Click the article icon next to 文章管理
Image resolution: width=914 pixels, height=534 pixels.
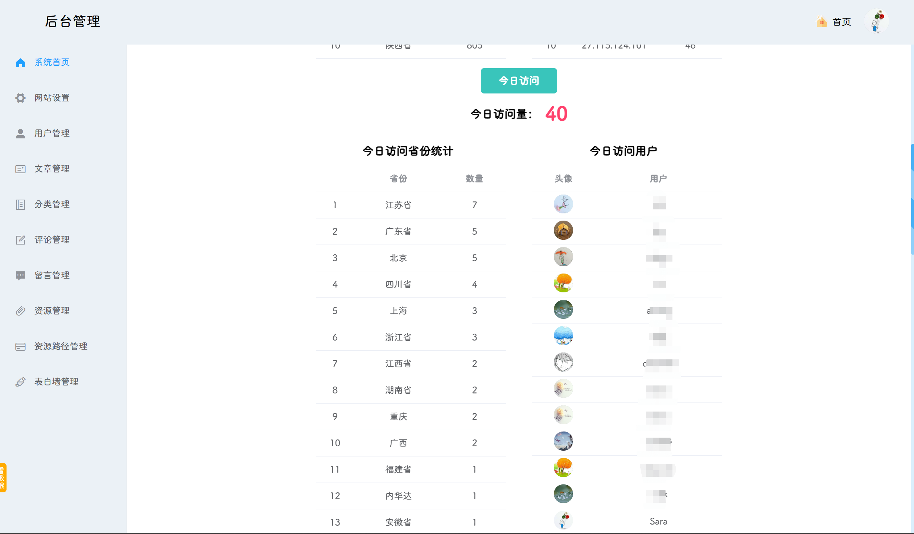[20, 168]
